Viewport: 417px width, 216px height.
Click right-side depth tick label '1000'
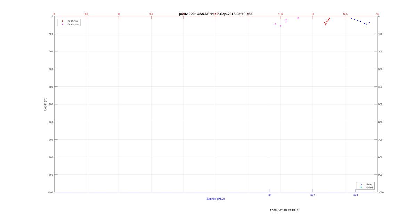tap(381, 192)
